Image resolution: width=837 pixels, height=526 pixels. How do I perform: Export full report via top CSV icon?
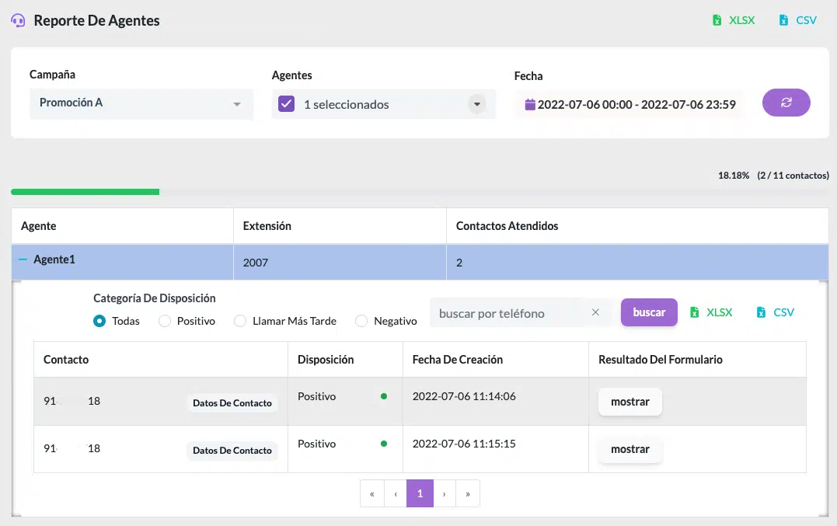pyautogui.click(x=783, y=20)
